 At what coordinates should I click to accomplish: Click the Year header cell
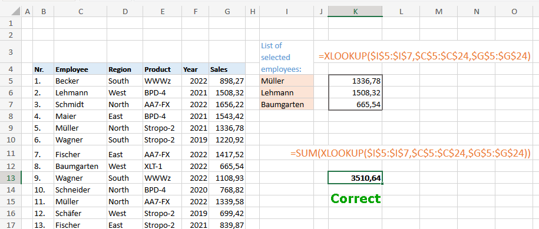click(195, 69)
